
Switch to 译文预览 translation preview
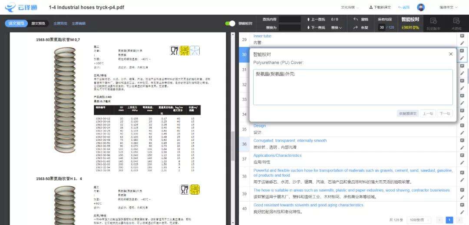[x=16, y=23]
